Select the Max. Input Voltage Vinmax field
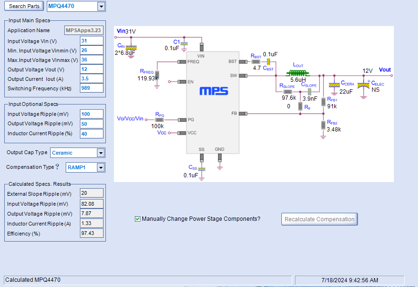The image size is (418, 287). tap(91, 60)
